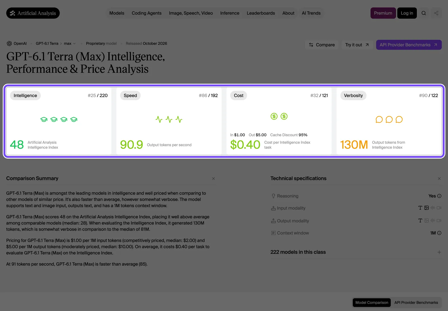Click the Speed card label

[130, 95]
